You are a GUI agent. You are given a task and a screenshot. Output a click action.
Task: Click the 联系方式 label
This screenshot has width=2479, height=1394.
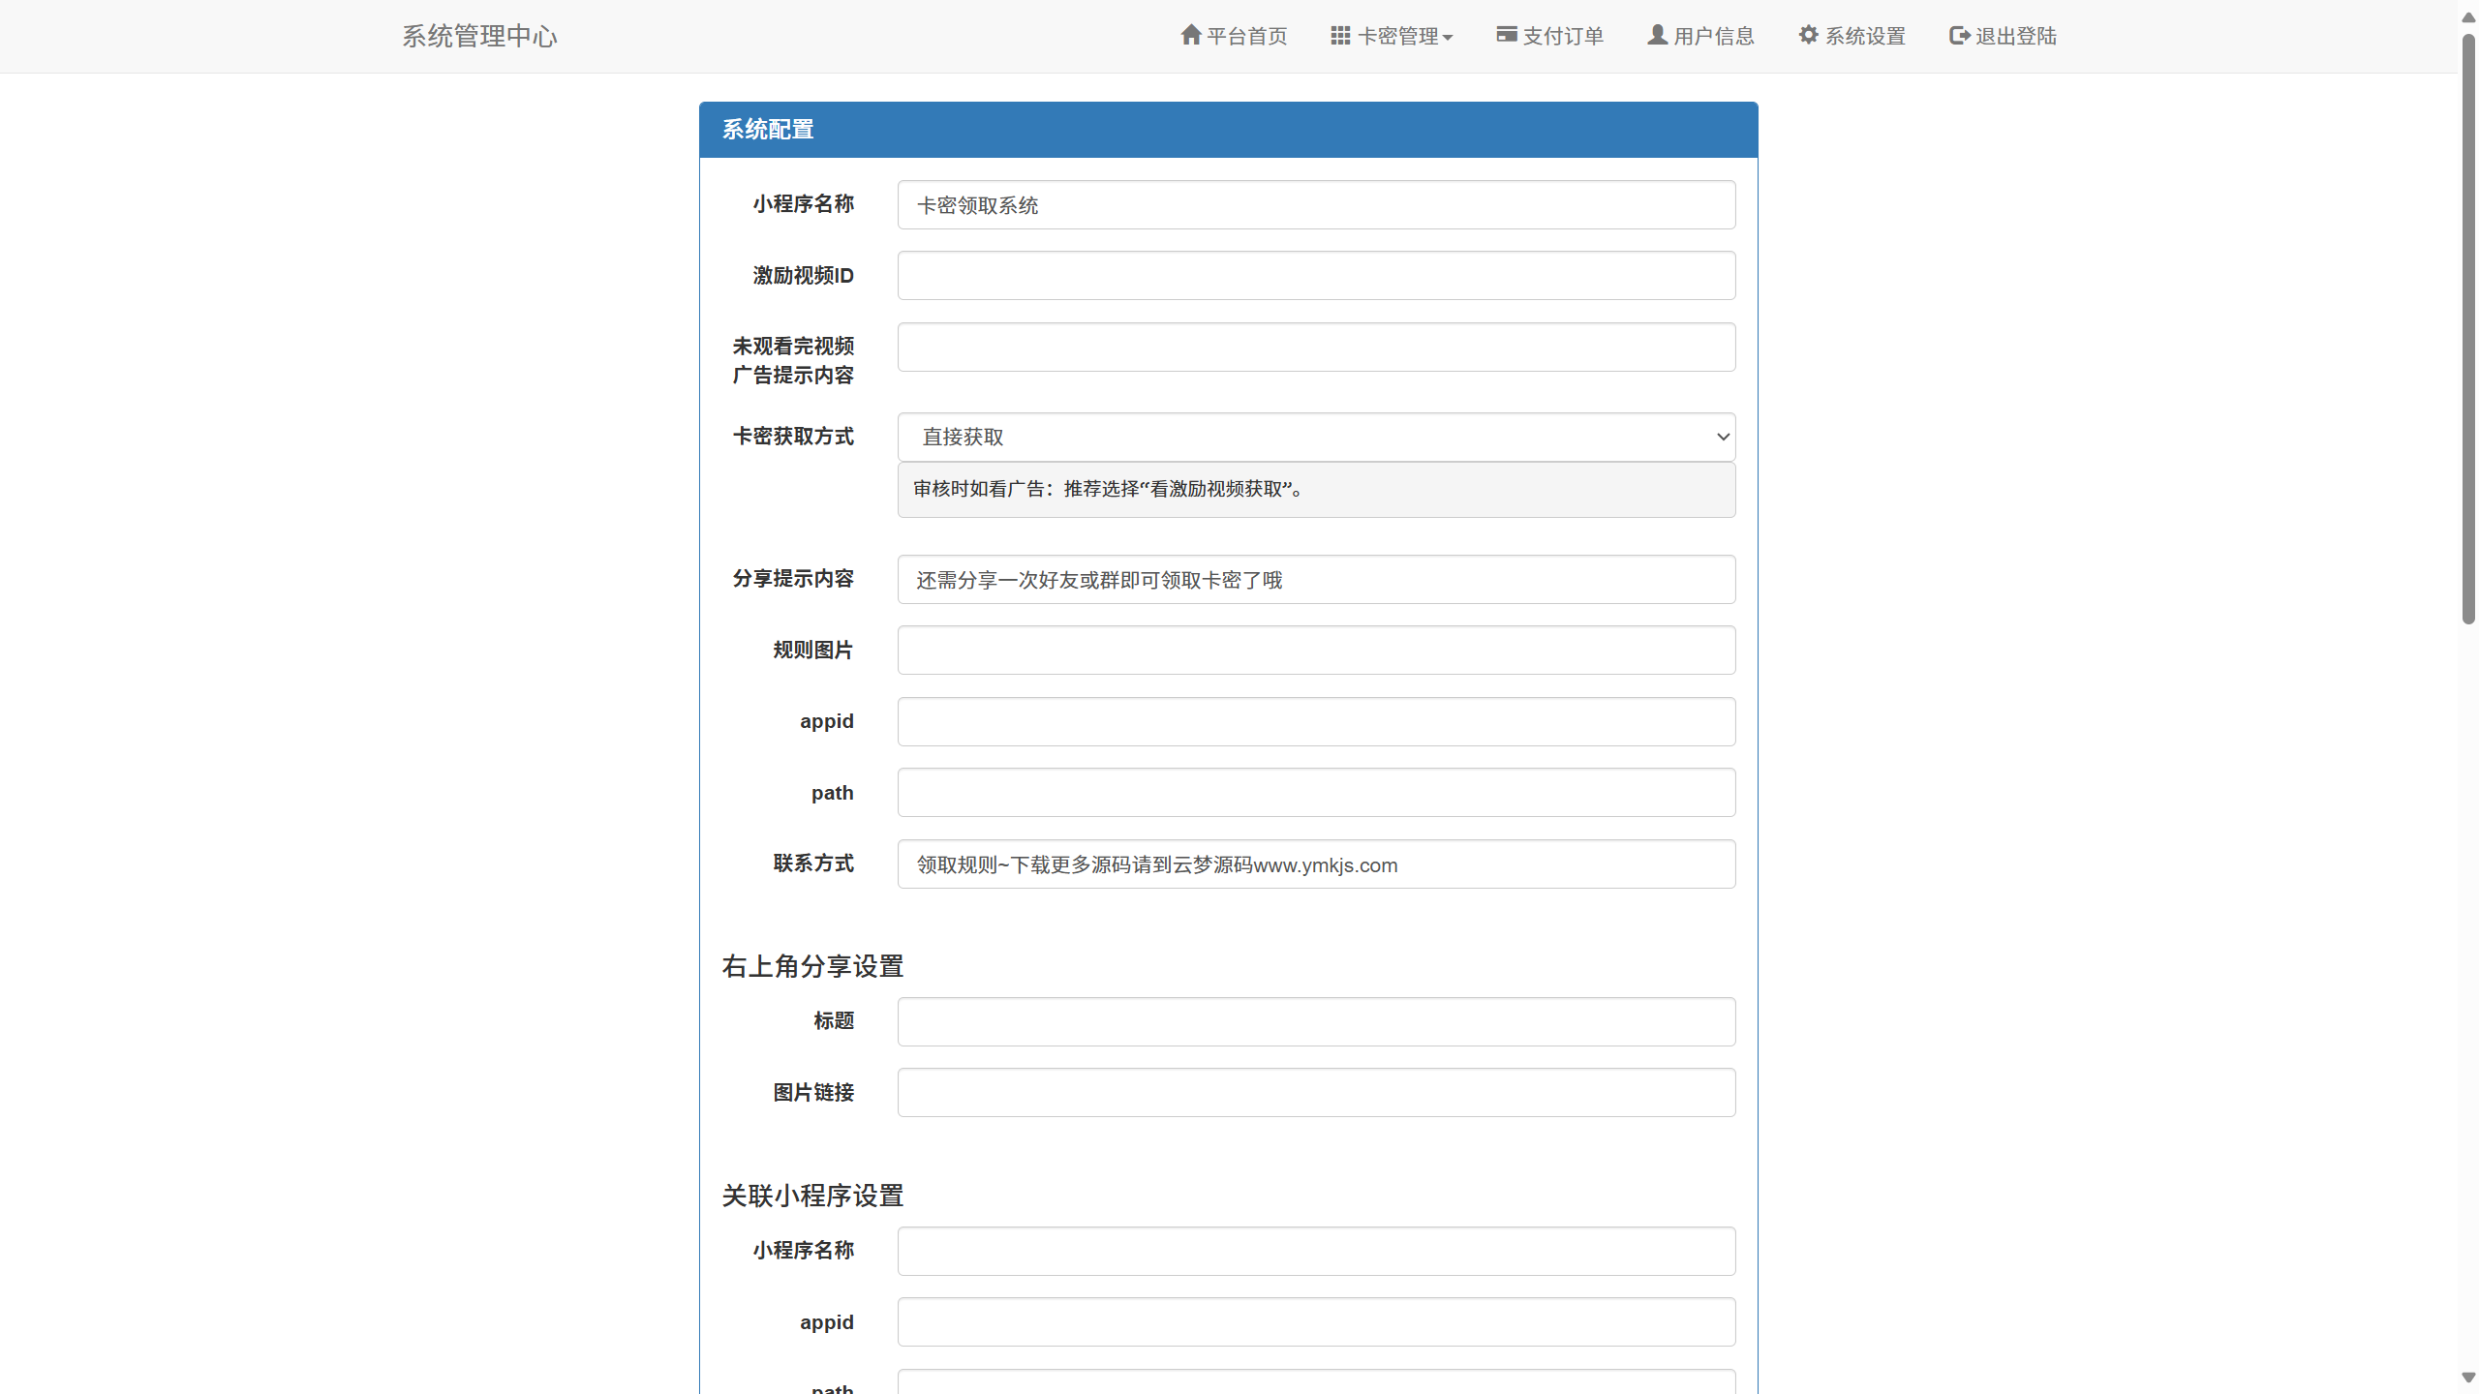click(813, 863)
